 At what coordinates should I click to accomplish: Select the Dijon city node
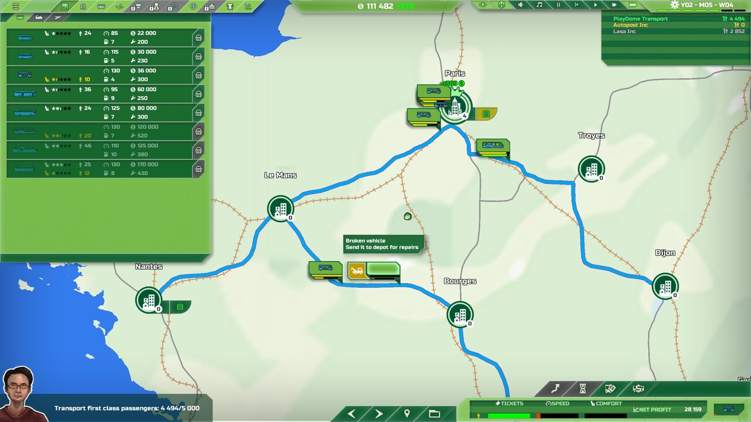coord(665,286)
